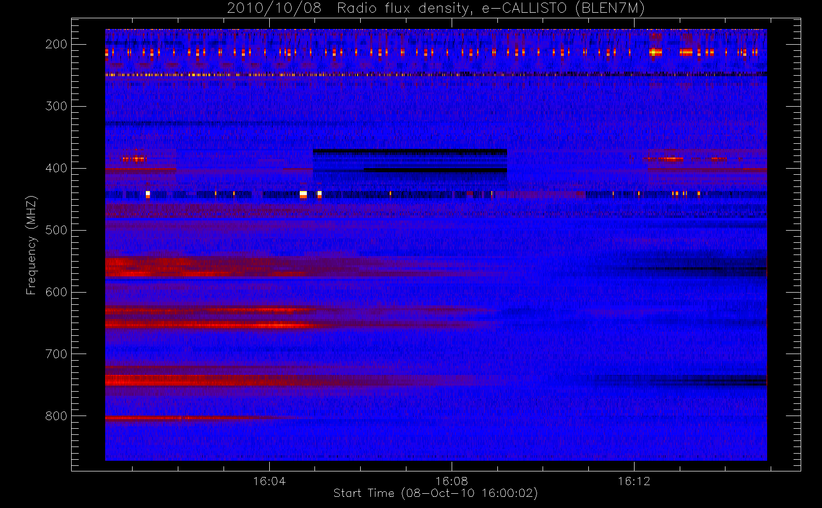Click the plot title "Radio flux density, e-CALLISTO (BLEN7M)"
The width and height of the screenshot is (822, 508).
tap(491, 9)
